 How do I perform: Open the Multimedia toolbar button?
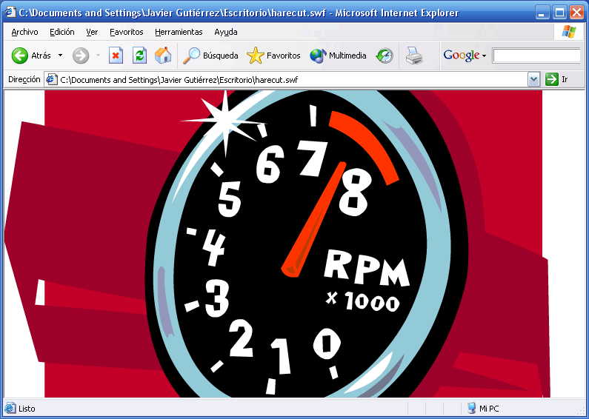338,56
